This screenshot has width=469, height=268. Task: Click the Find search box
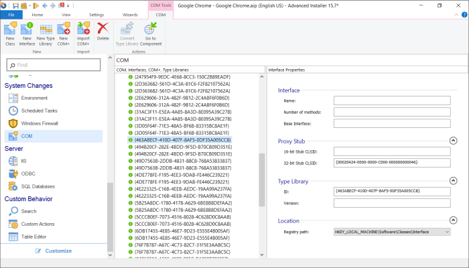point(54,65)
